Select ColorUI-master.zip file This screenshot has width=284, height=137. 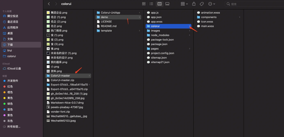click(68, 80)
